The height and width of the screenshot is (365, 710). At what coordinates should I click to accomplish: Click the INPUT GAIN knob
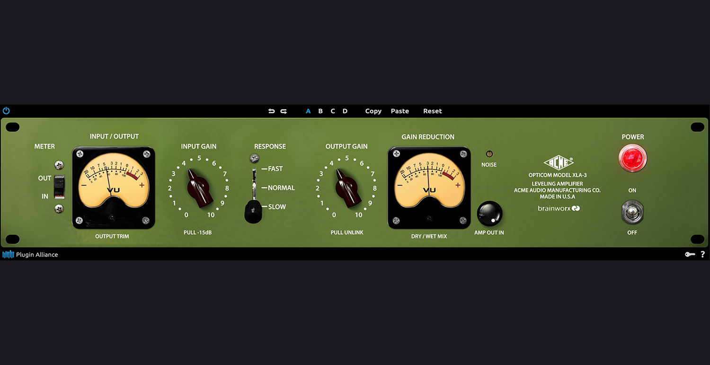pos(199,187)
